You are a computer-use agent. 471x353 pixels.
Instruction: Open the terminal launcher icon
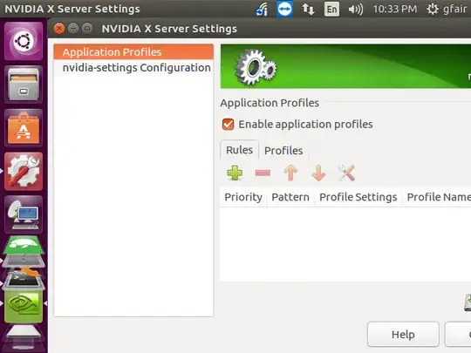pos(24,280)
